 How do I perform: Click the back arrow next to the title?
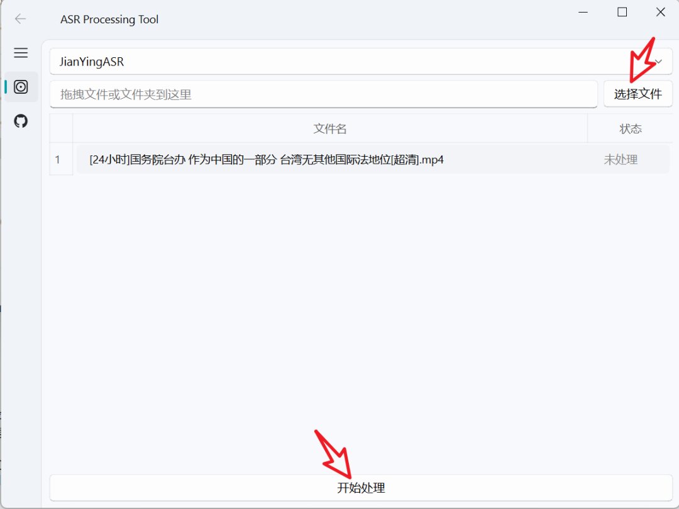pos(20,19)
